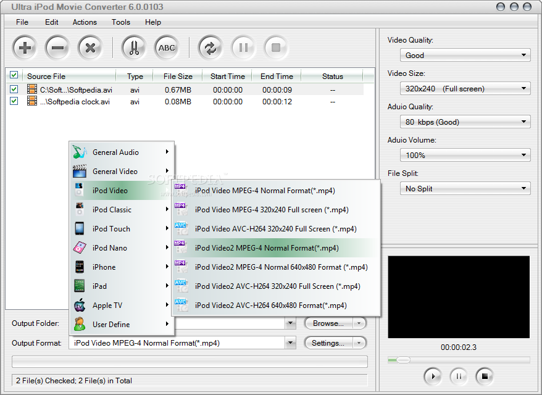542x395 pixels.
Task: Click the Settings... button
Action: click(328, 343)
